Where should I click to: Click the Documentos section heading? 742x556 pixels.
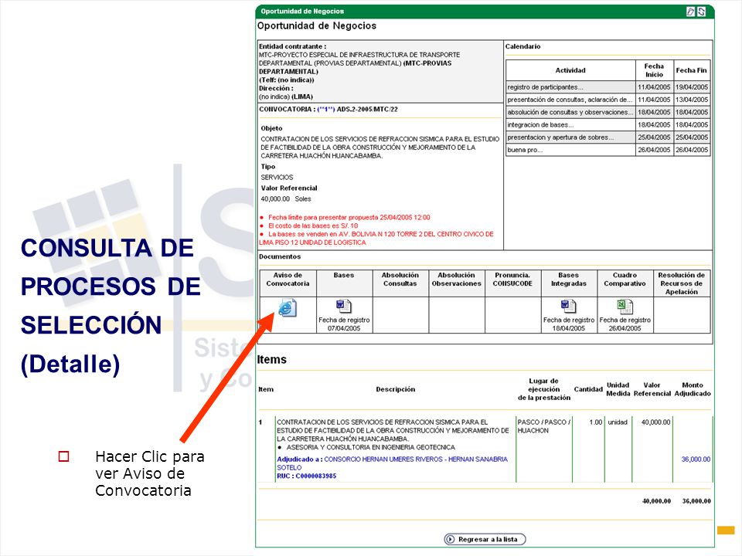click(x=280, y=256)
